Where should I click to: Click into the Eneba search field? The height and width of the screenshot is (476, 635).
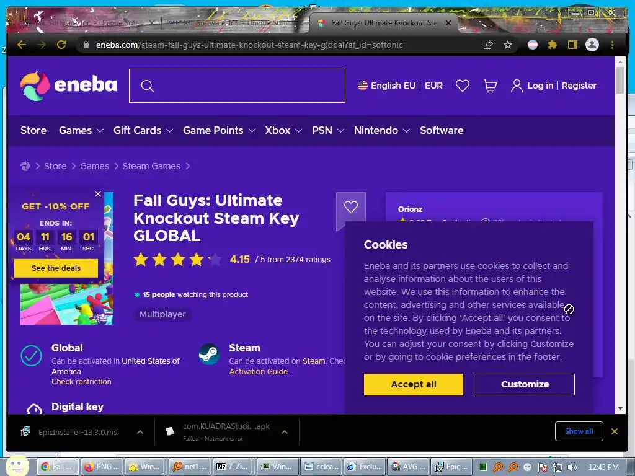(x=237, y=86)
